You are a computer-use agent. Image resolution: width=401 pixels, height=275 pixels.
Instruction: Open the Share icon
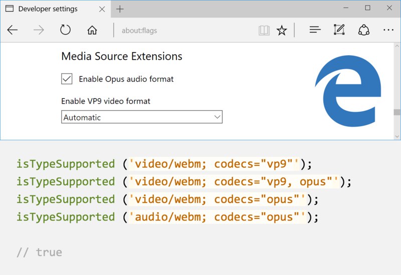tap(364, 30)
